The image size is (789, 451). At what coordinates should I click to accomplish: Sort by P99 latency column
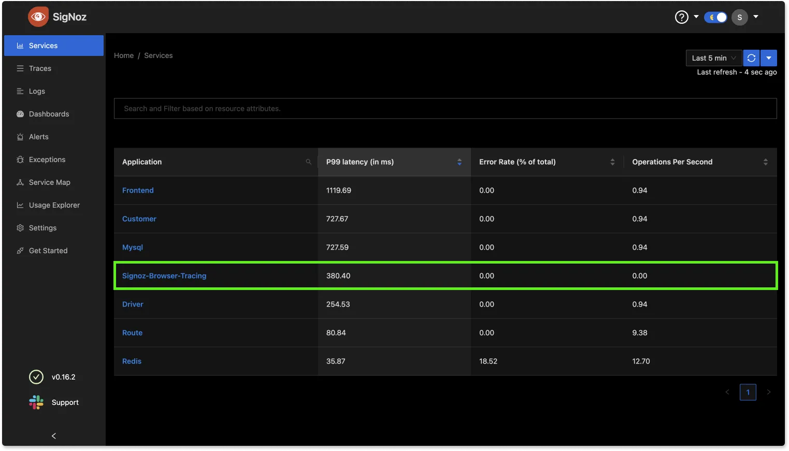pos(459,162)
